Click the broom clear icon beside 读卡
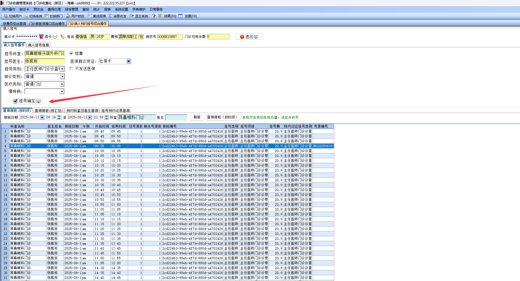This screenshot has height=281, width=520. [x=63, y=37]
